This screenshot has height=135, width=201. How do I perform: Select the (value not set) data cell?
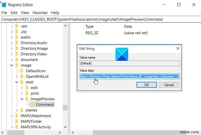136,33
